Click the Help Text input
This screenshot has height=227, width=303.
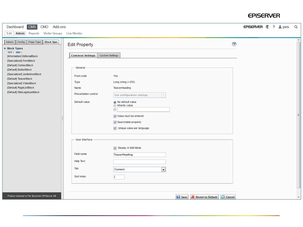coord(140,162)
